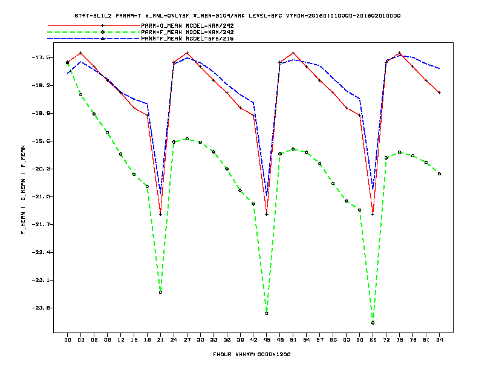
Task: Click the y-axis tick label -19.6
Action: click(x=41, y=141)
